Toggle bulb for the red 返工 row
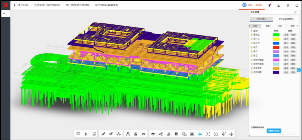 coord(252,47)
